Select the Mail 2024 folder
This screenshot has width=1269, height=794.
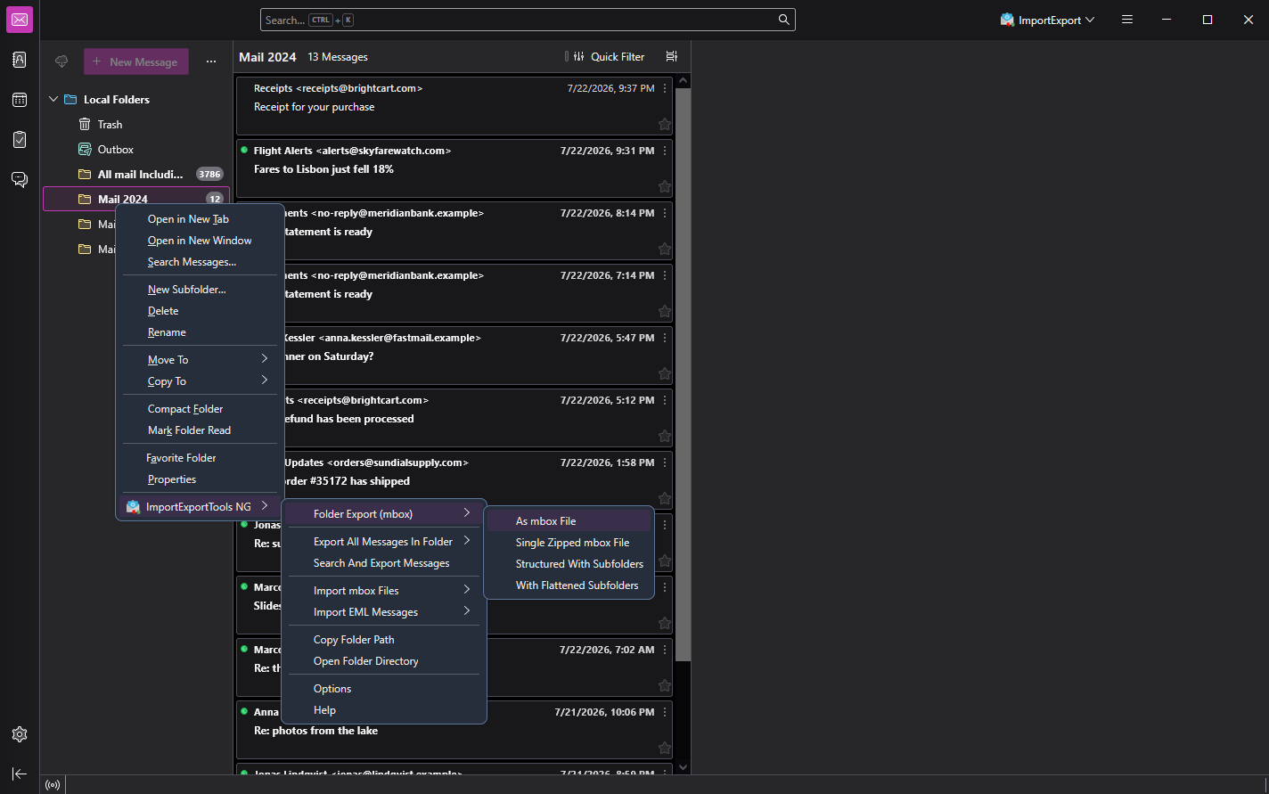coord(136,199)
